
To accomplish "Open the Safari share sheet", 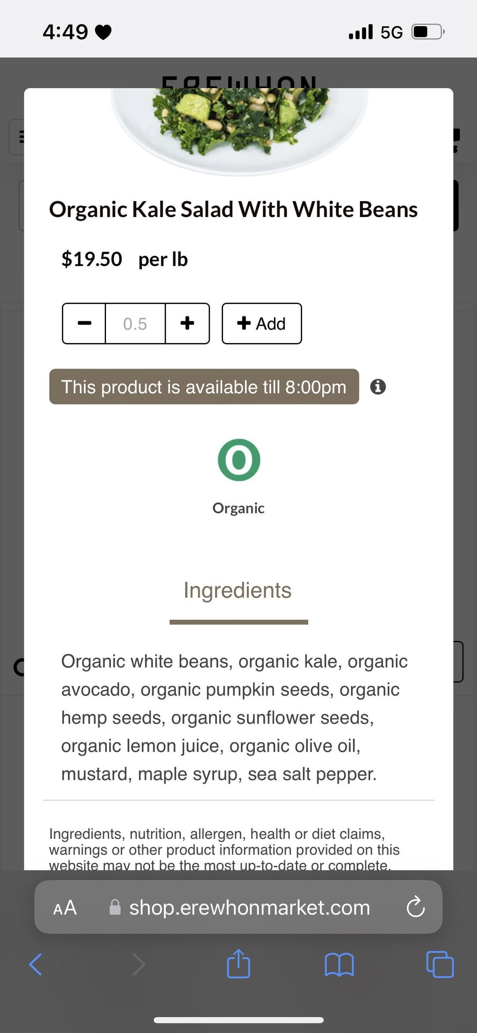I will [238, 964].
